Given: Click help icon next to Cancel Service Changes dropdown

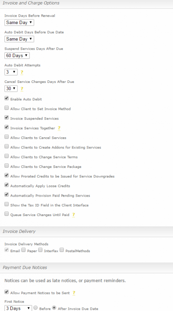Looking at the screenshot, I should click(22, 89).
